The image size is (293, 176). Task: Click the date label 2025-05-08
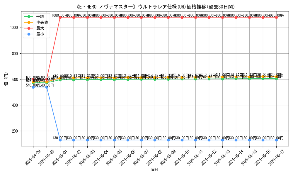coord(154,158)
